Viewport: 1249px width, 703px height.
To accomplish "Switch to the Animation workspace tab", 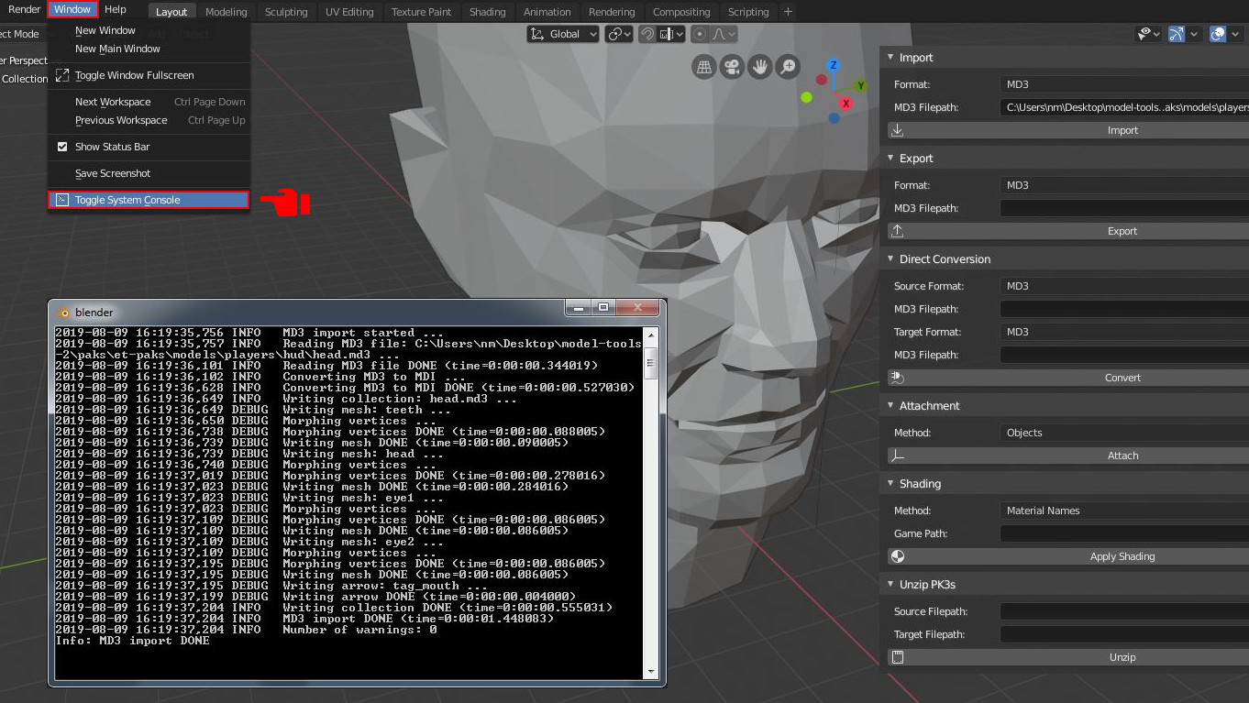I will tap(547, 11).
